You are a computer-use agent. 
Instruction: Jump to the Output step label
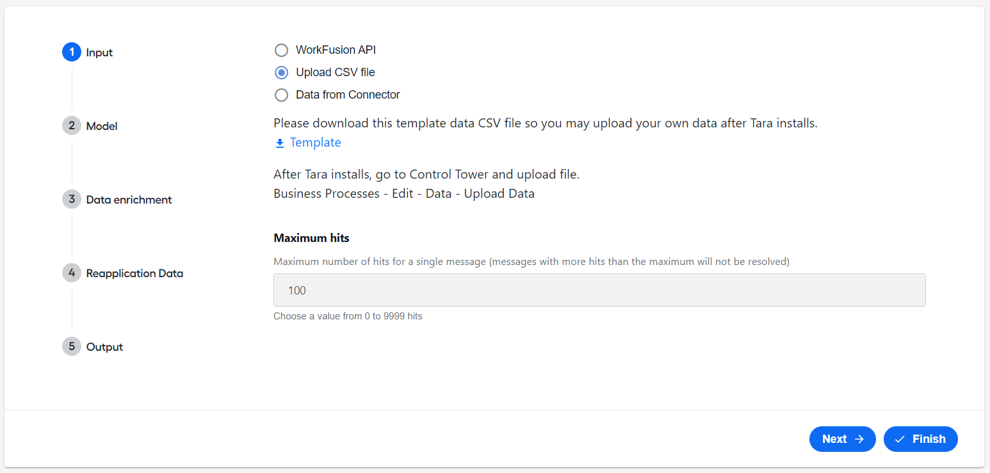point(104,347)
